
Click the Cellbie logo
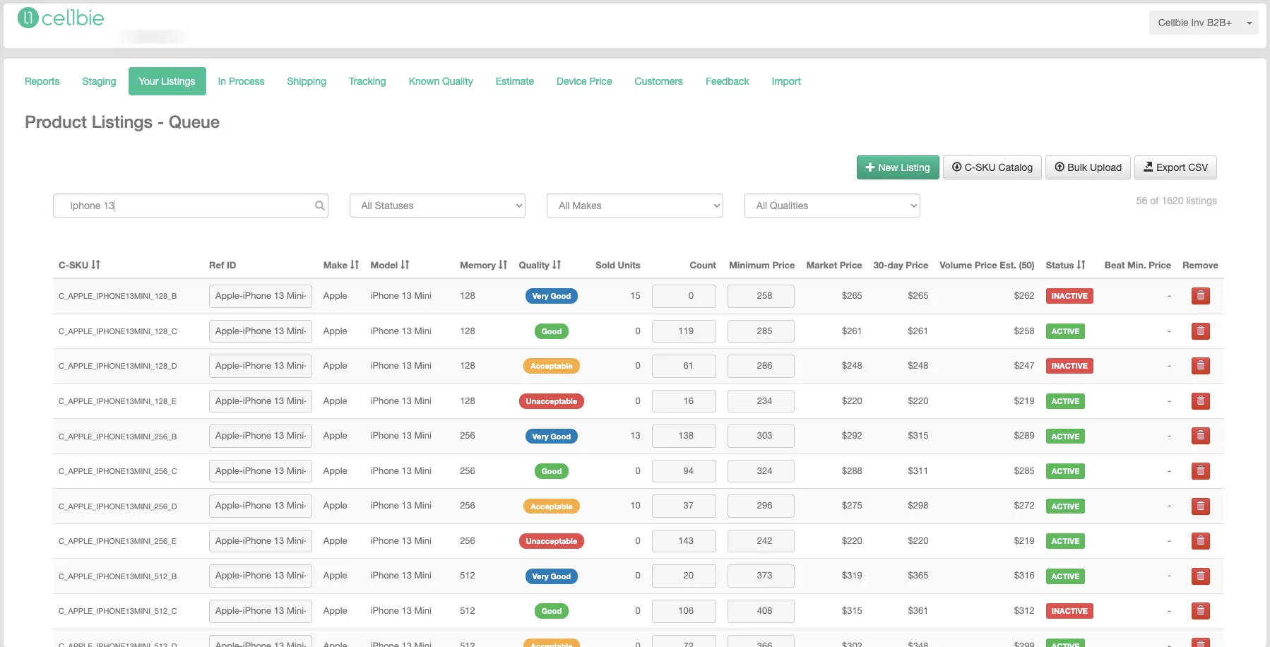[61, 18]
